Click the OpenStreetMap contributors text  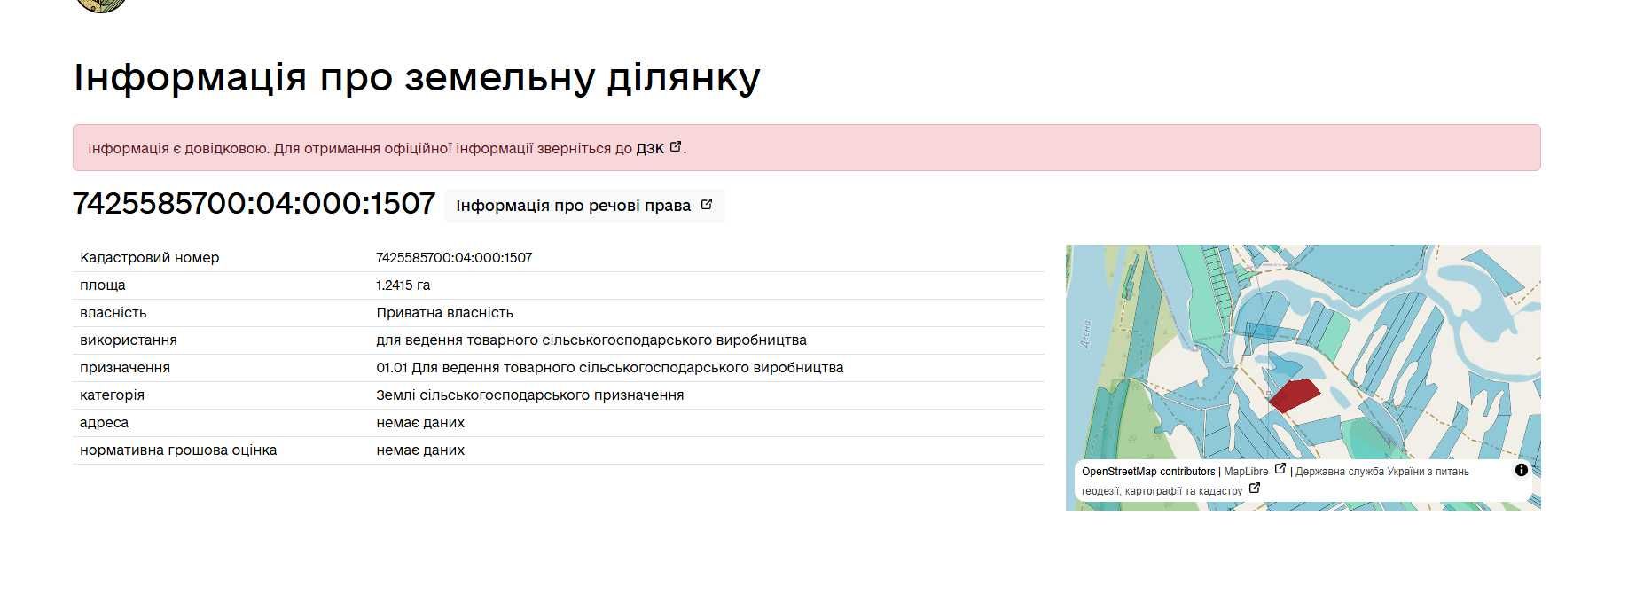click(x=1148, y=472)
